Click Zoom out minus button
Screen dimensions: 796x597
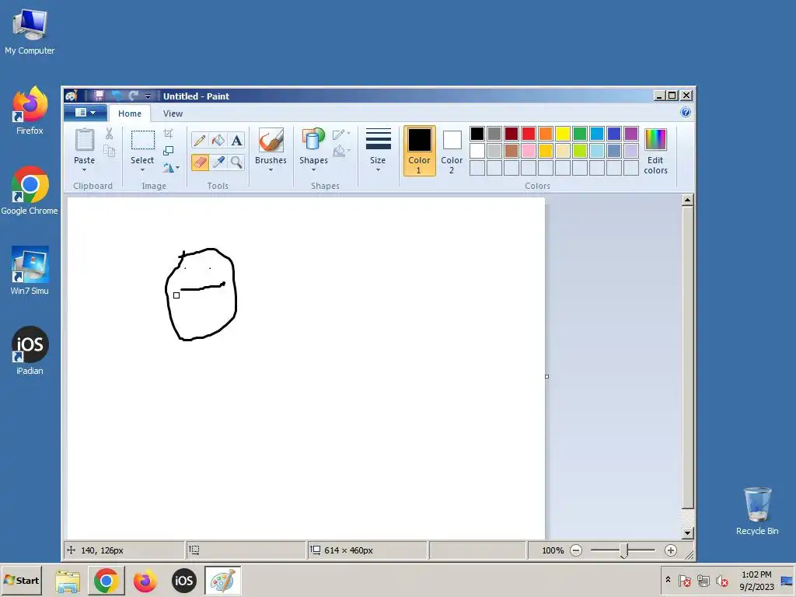pos(576,550)
